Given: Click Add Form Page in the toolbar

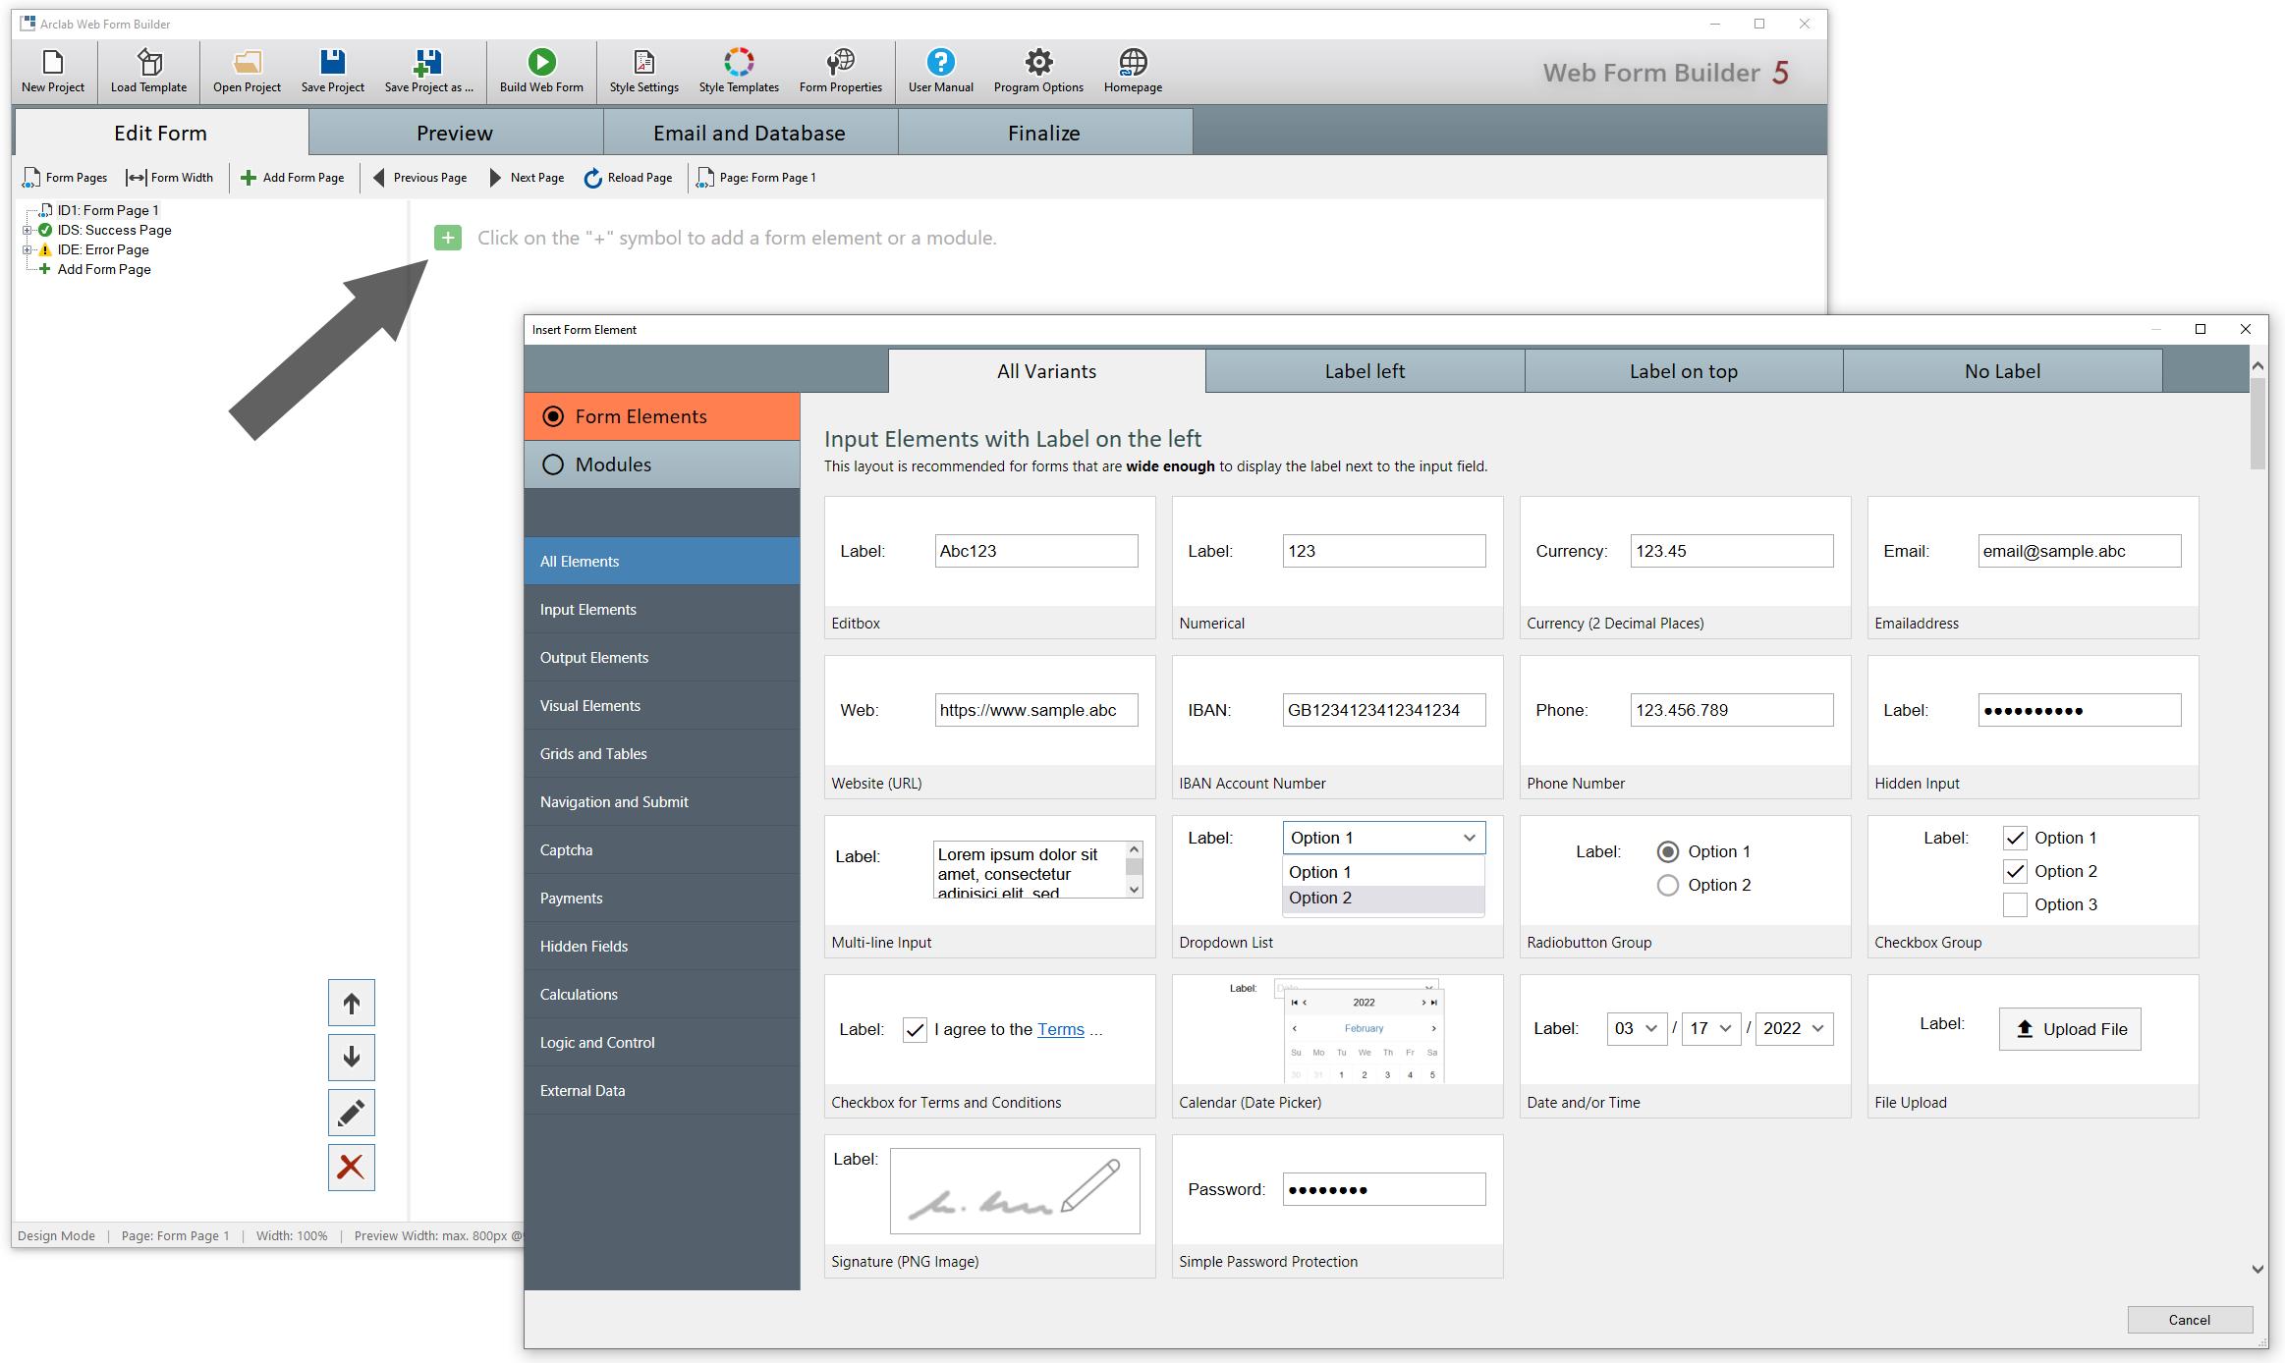Looking at the screenshot, I should pyautogui.click(x=293, y=178).
